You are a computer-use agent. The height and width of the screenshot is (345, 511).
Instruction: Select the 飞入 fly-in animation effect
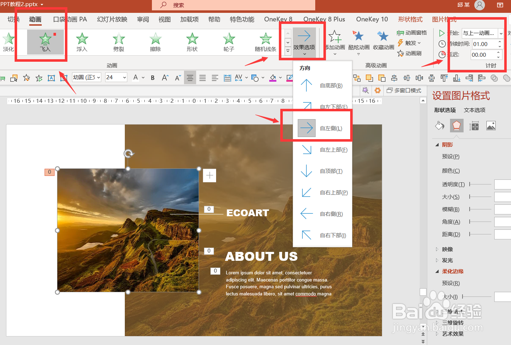[45, 42]
